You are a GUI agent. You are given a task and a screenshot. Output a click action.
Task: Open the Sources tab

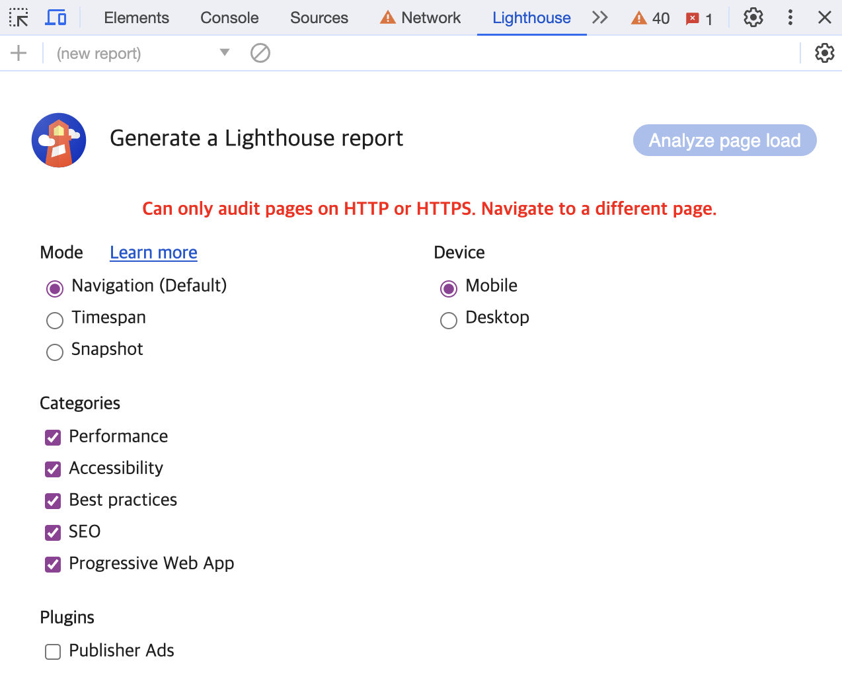coord(319,18)
